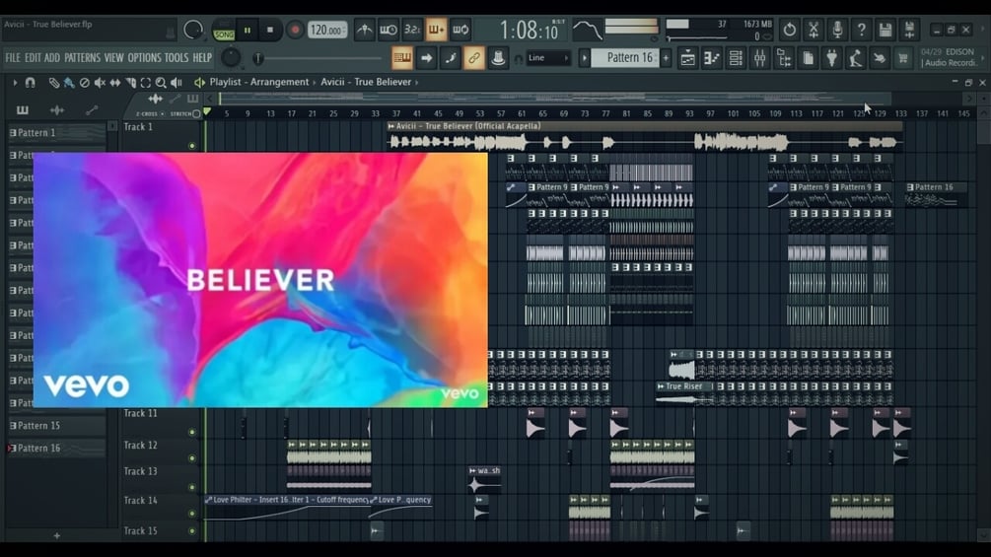Open pattern selector arrow left of Pattern 16
This screenshot has height=557, width=991.
coord(585,58)
